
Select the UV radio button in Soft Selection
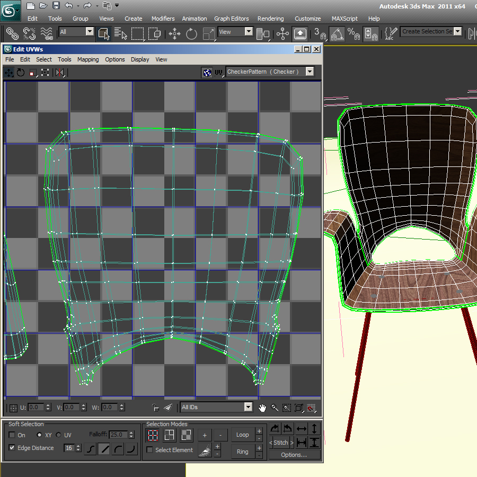tap(58, 435)
